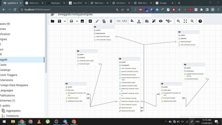Open the Chrome extensions puzzle icon
Image resolution: width=222 pixels, height=125 pixels.
202,10
